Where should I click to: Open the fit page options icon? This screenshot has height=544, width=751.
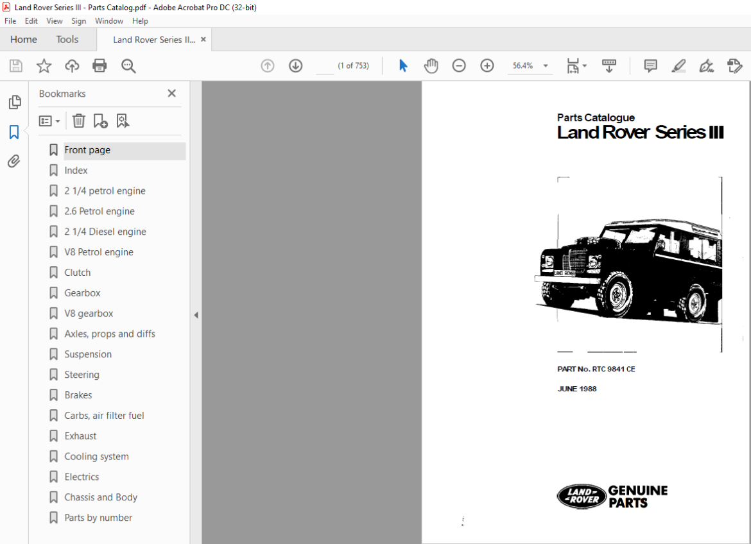tap(573, 65)
